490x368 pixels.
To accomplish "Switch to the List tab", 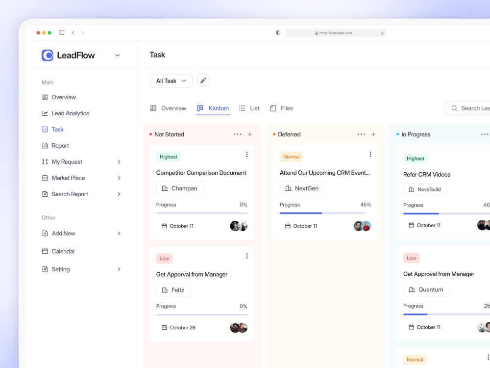I will (249, 108).
